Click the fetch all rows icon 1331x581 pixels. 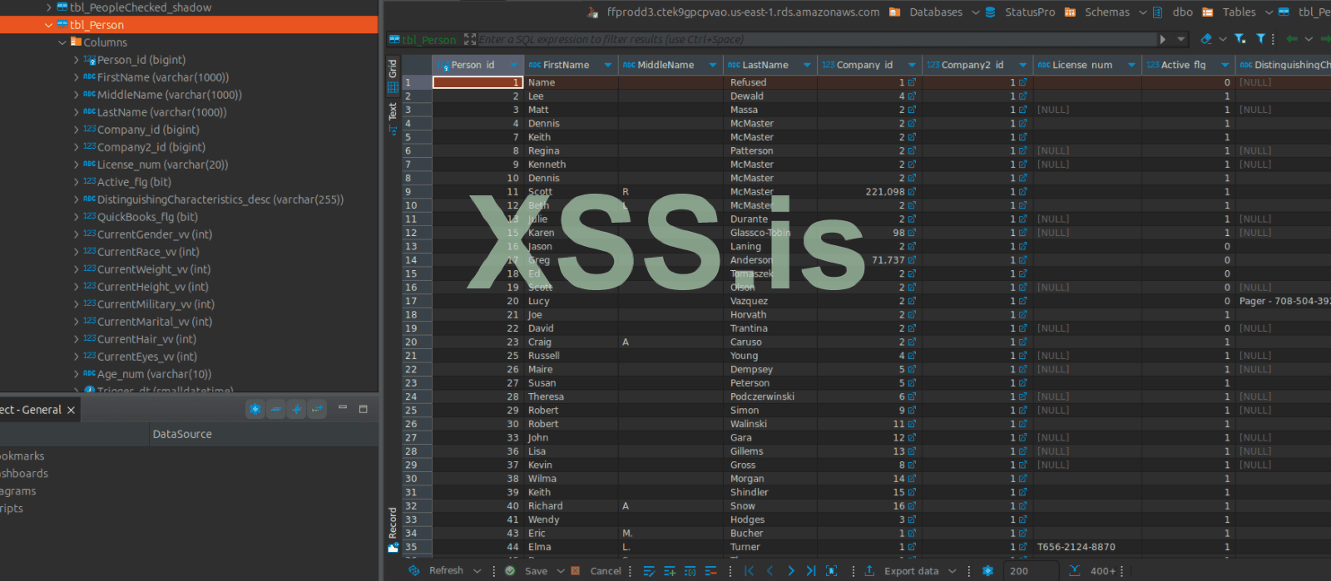[x=831, y=571]
